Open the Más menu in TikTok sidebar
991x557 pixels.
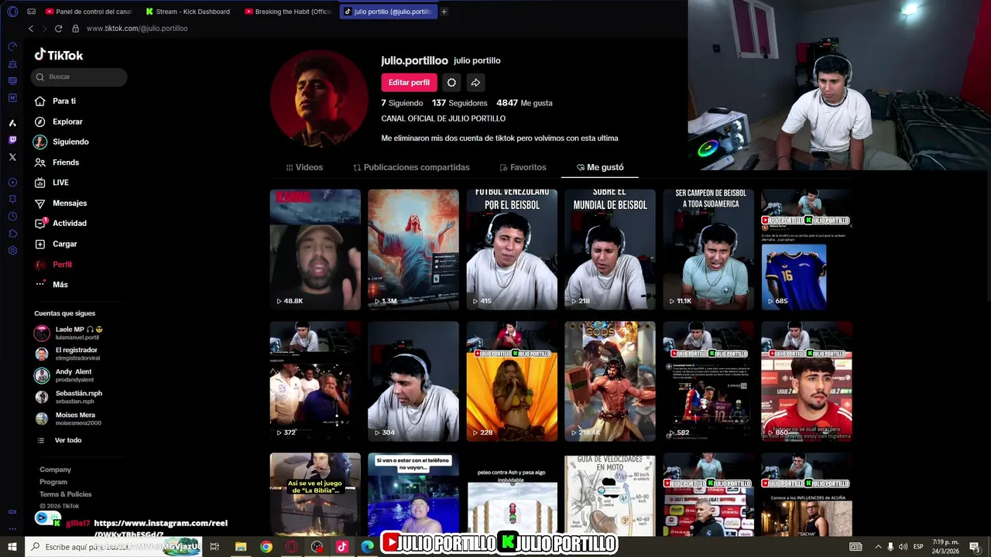coord(51,285)
